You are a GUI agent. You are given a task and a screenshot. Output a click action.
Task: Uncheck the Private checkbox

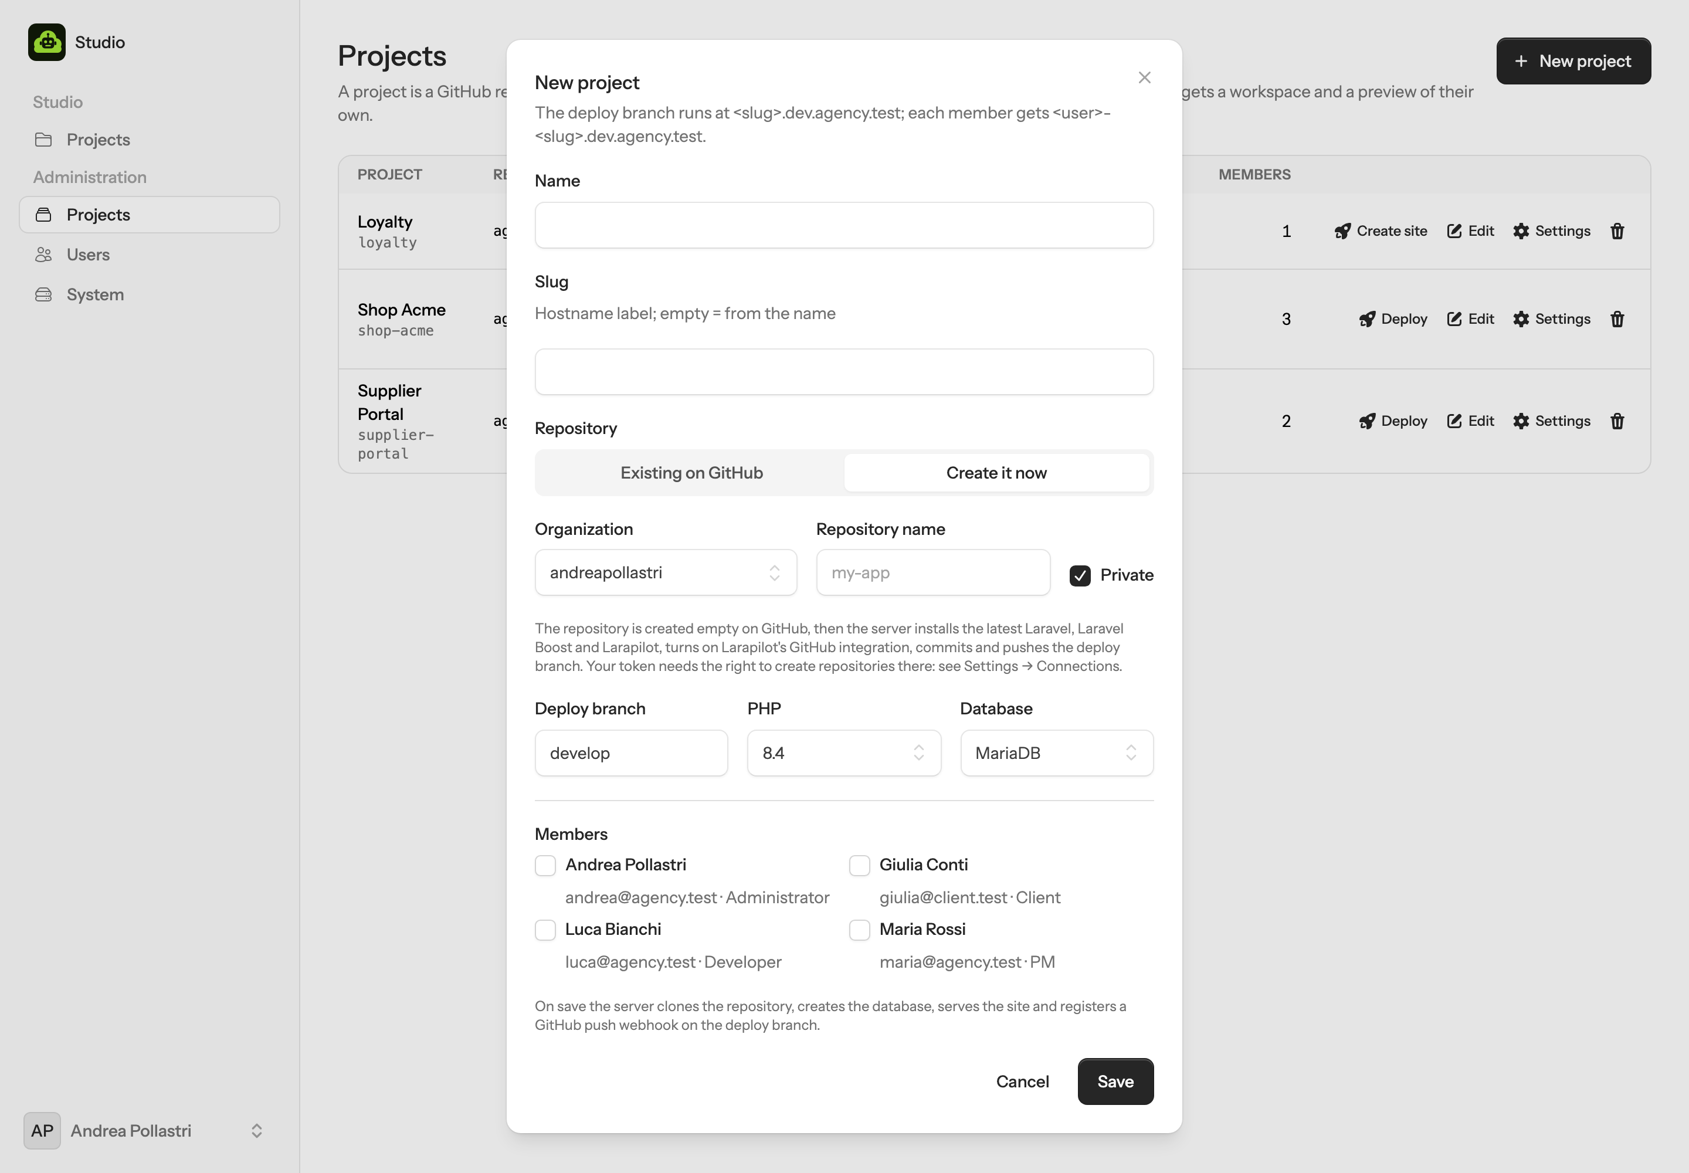[x=1080, y=575]
